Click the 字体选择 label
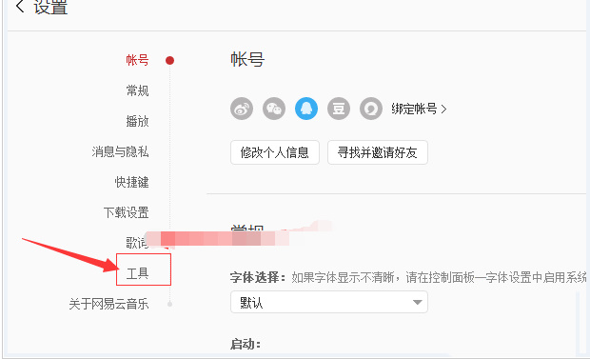This screenshot has width=590, height=359. coord(258,278)
